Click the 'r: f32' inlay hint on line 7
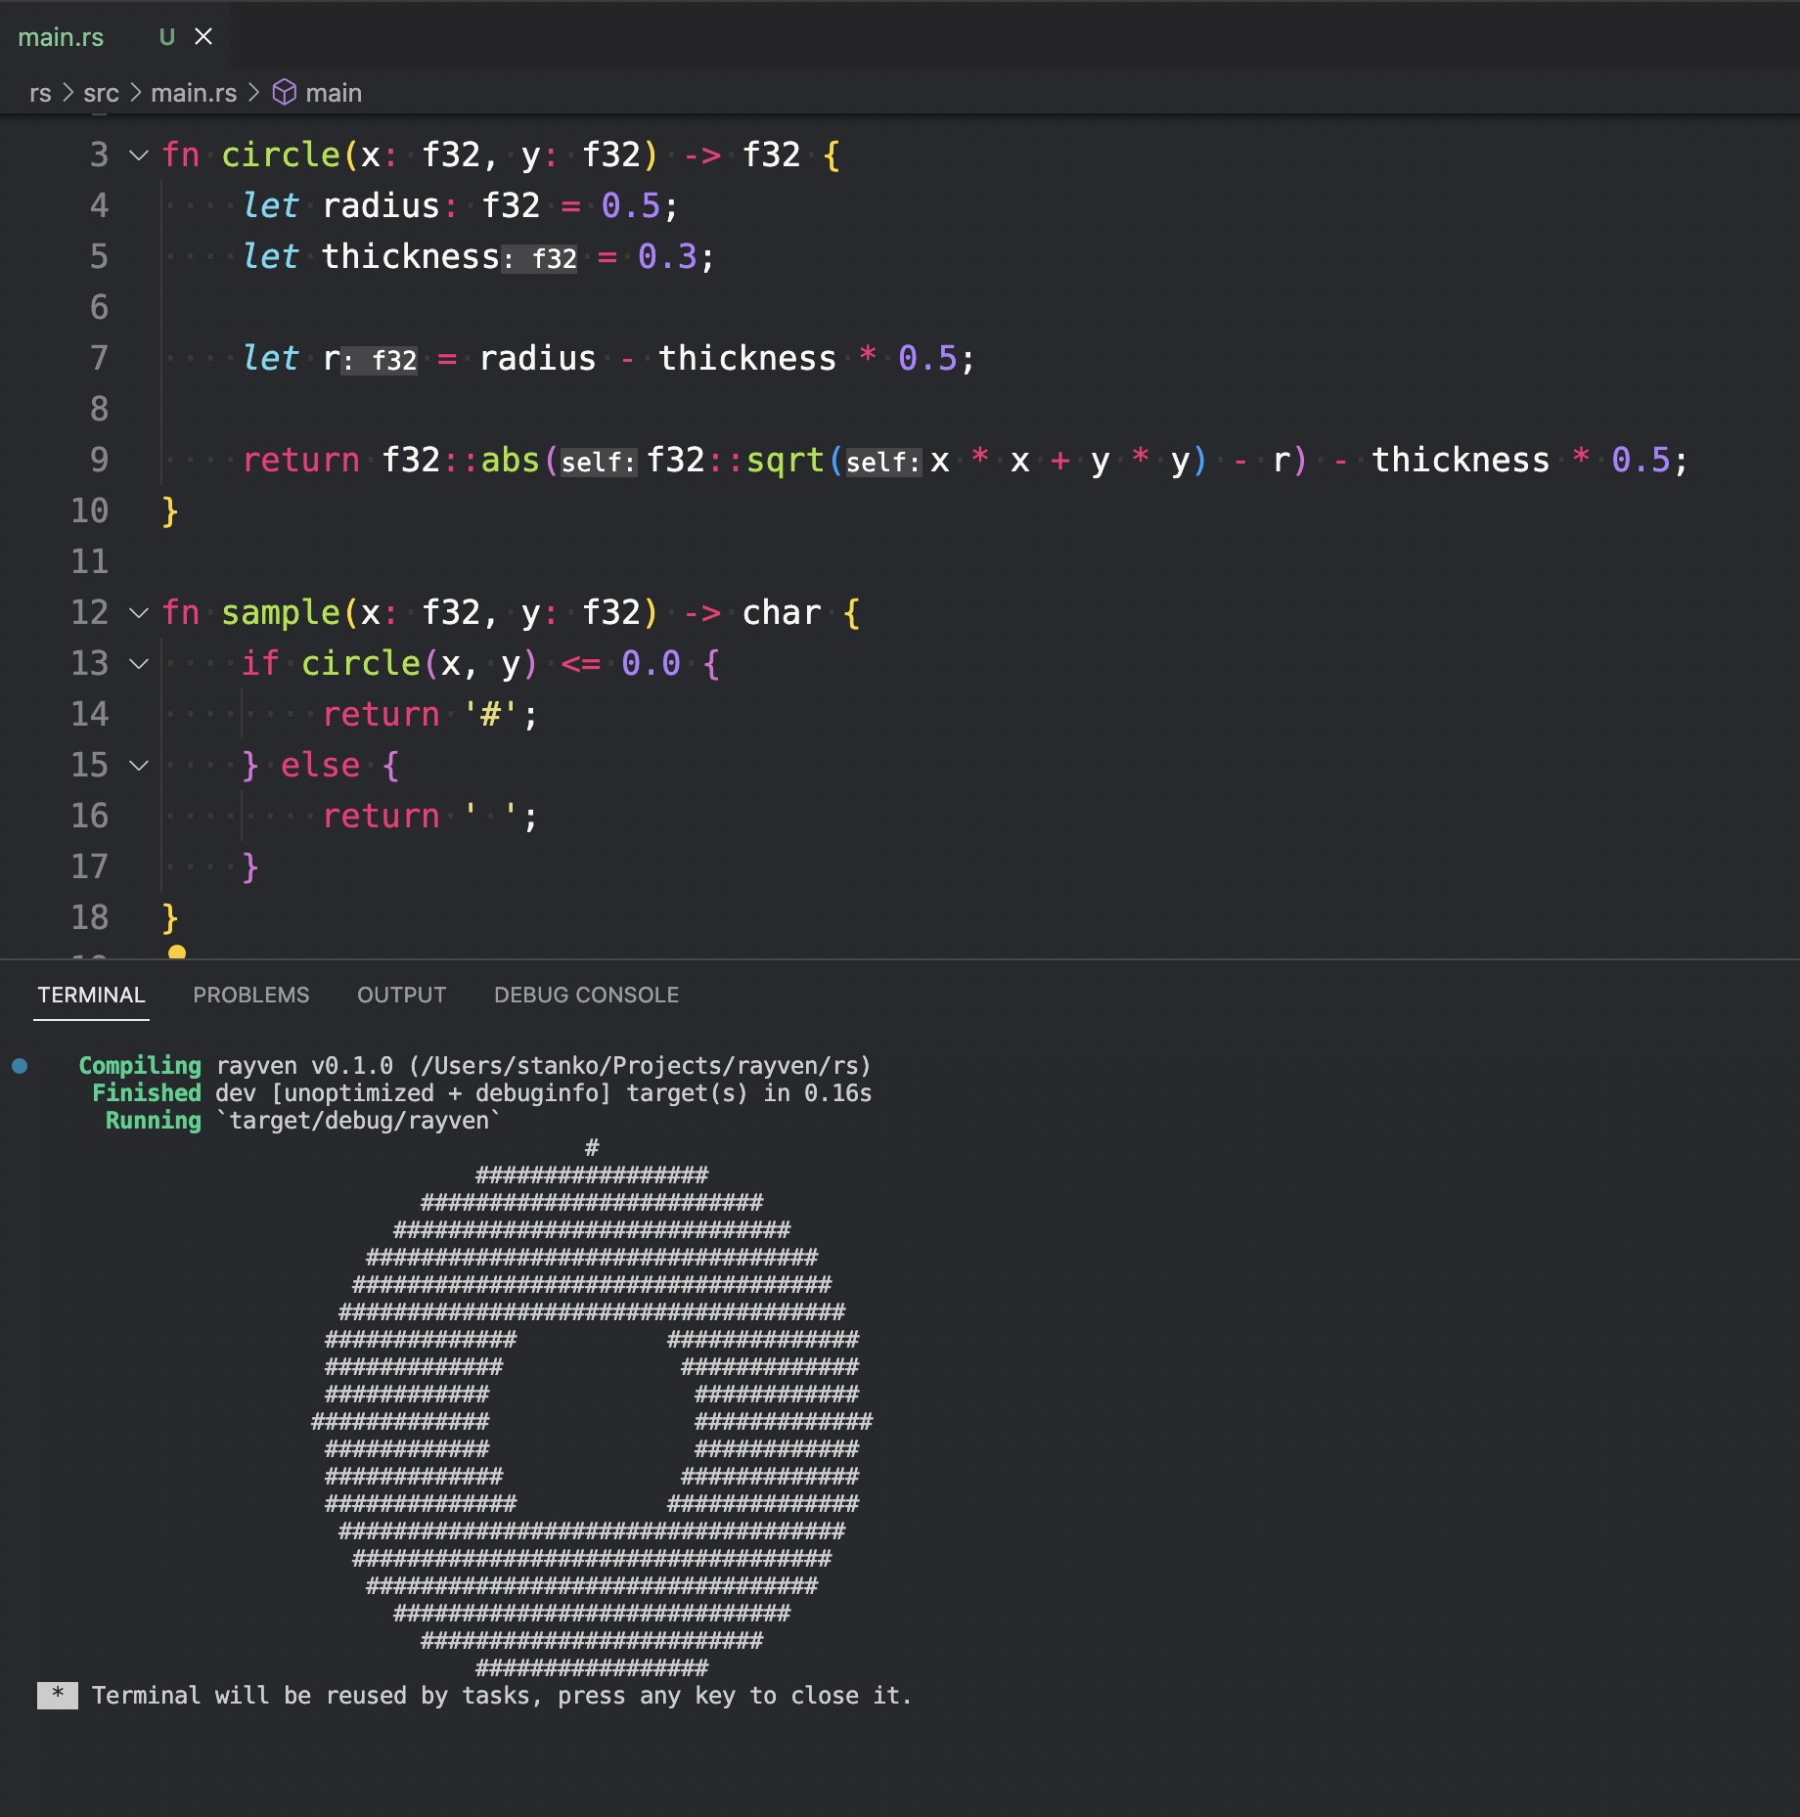 (x=380, y=360)
